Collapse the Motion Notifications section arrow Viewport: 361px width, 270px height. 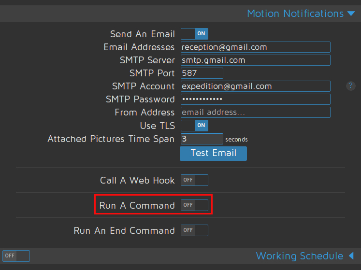(x=351, y=14)
